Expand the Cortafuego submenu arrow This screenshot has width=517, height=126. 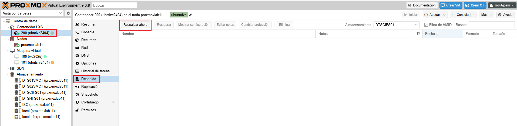tap(113, 102)
